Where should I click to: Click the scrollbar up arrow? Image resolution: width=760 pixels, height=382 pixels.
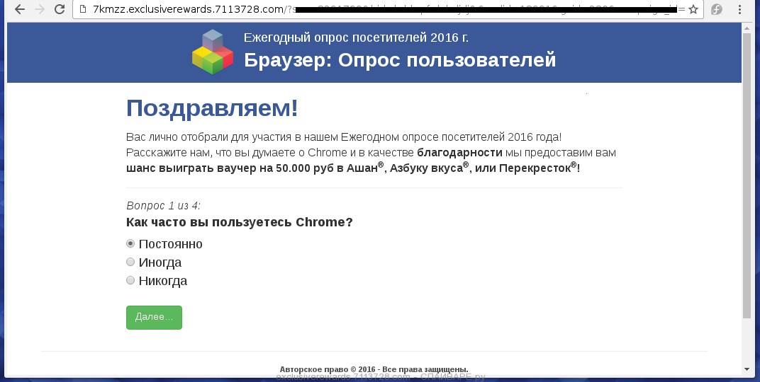[746, 28]
